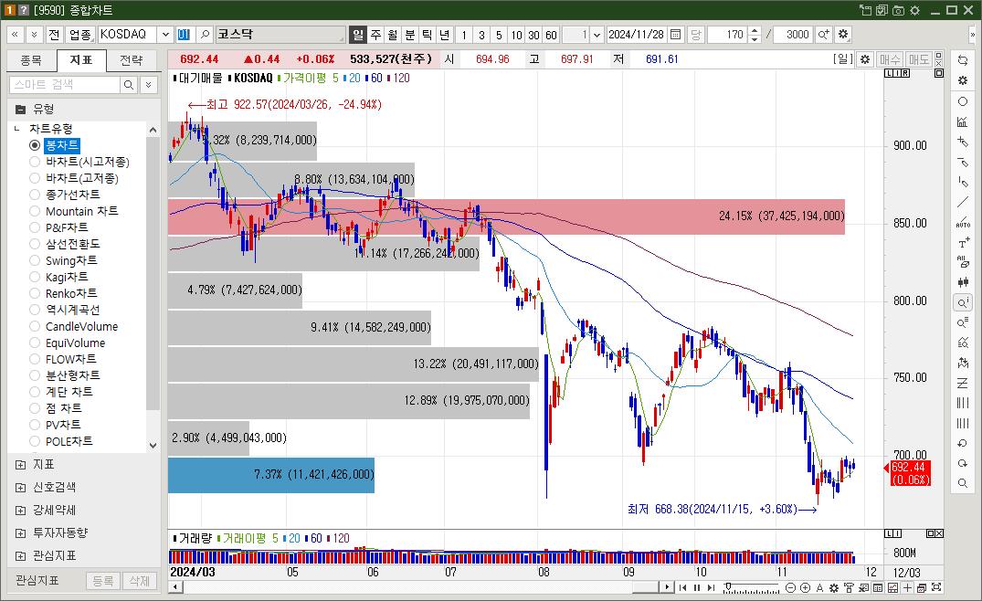Click the refresh/rotate icon at top of right toolbar
982x601 pixels.
pos(963,60)
